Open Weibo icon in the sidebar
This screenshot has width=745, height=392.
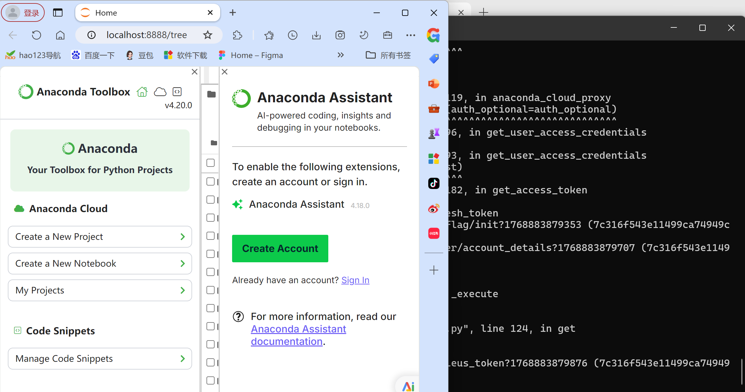(x=434, y=208)
